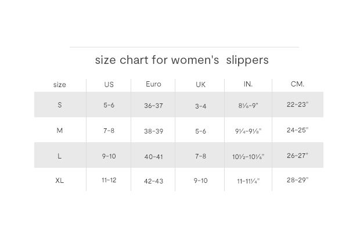This screenshot has width=360, height=252.
Task: Select the 'US' column header
Action: click(109, 85)
